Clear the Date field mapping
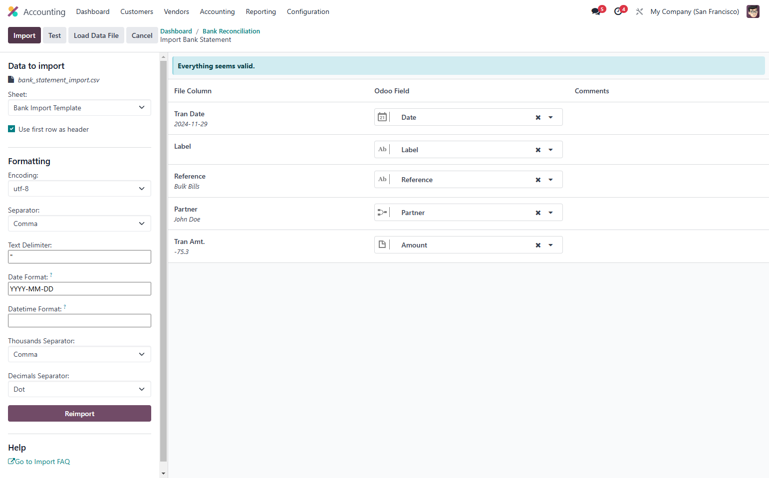The width and height of the screenshot is (769, 478). coord(538,118)
